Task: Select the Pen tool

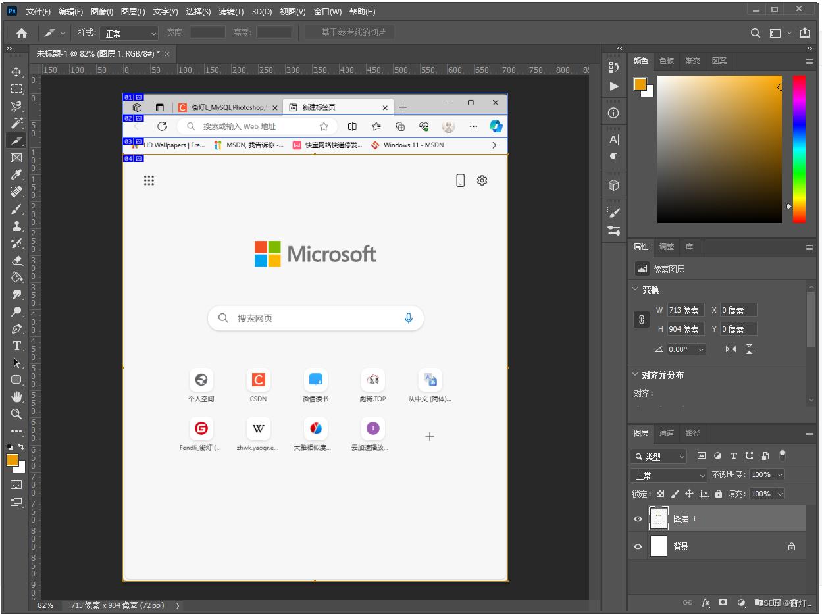Action: pos(16,328)
